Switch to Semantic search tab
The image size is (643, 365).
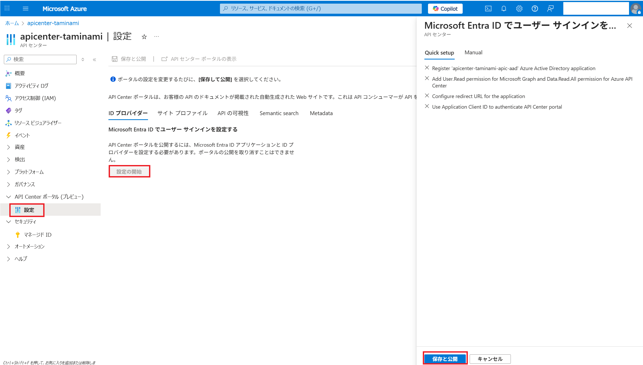(279, 113)
